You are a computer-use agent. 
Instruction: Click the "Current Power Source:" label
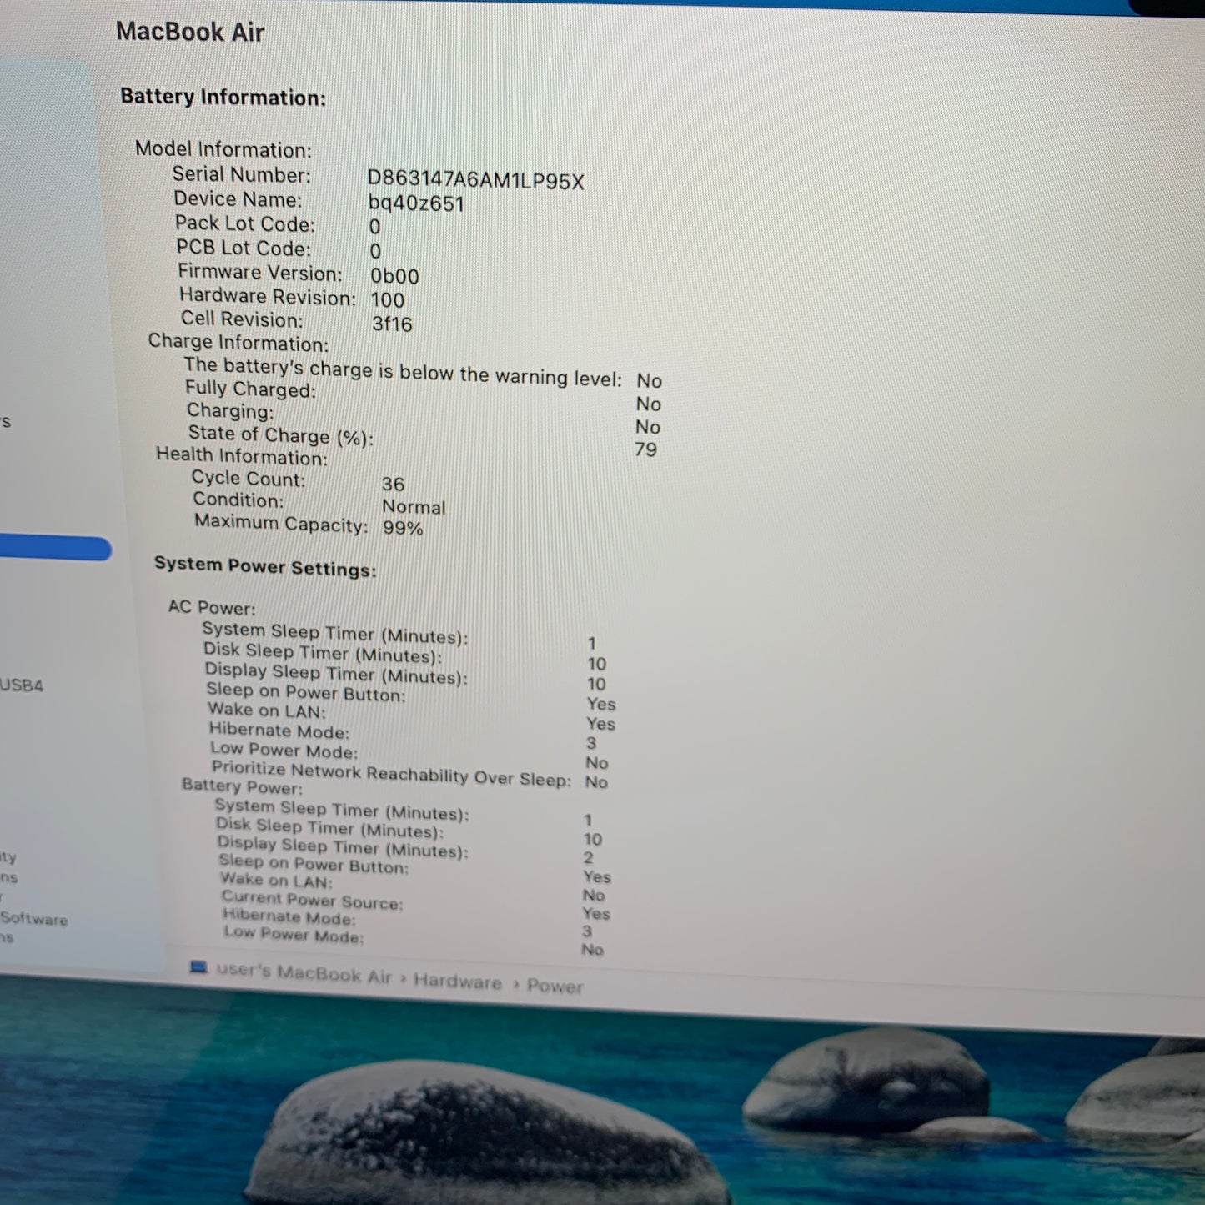coord(312,901)
